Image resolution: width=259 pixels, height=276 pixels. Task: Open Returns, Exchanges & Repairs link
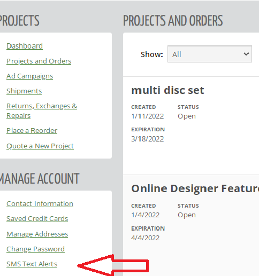tap(42, 111)
